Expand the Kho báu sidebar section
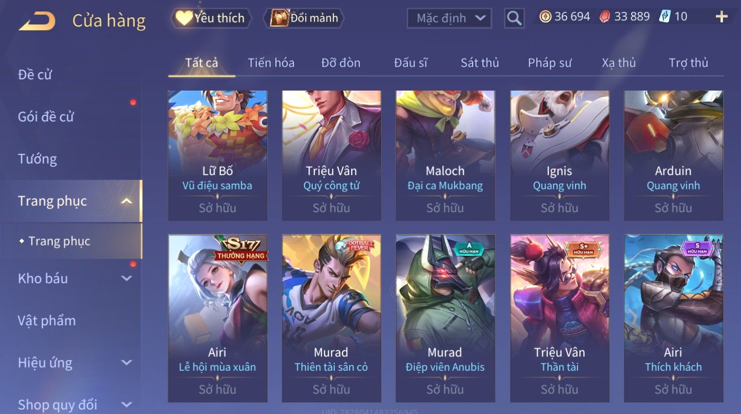Viewport: 741px width, 414px height. [x=127, y=278]
